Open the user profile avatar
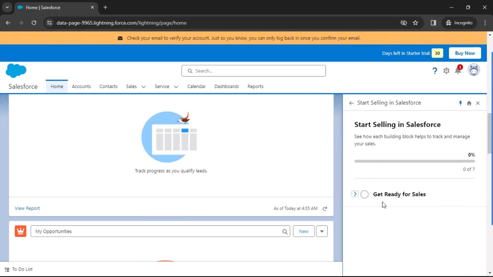 [x=473, y=70]
